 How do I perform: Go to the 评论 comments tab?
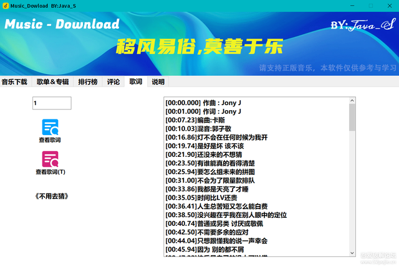click(113, 82)
